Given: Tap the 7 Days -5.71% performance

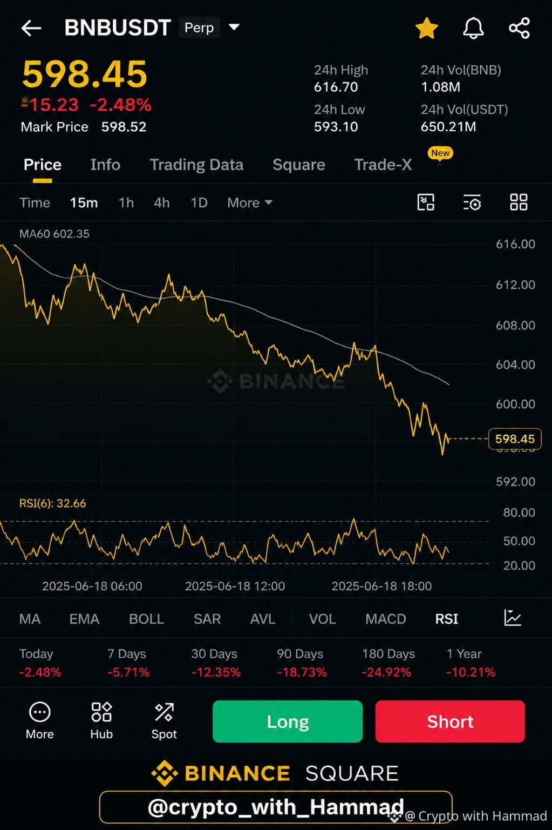Looking at the screenshot, I should pyautogui.click(x=128, y=663).
